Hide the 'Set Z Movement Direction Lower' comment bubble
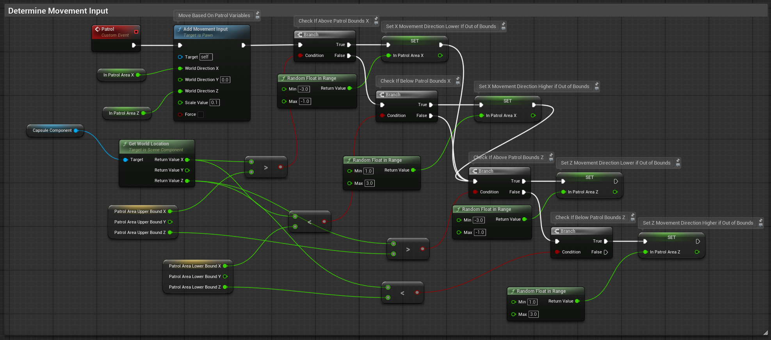Screen dimensions: 771x340 678,165
